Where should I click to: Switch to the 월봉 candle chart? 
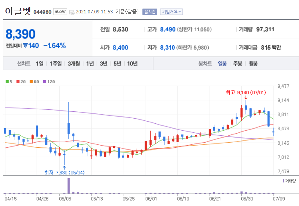(x=253, y=64)
